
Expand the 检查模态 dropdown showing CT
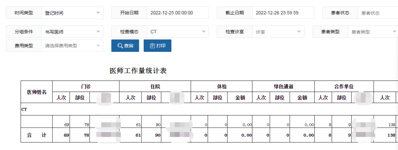pyautogui.click(x=178, y=32)
